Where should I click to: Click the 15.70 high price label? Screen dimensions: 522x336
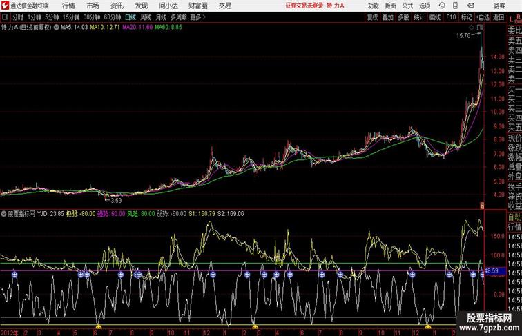(x=463, y=36)
